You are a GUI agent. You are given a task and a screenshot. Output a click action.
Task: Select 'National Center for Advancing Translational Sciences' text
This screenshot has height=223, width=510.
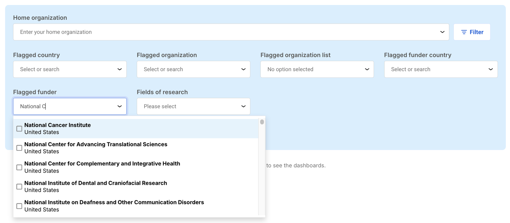[x=96, y=144]
